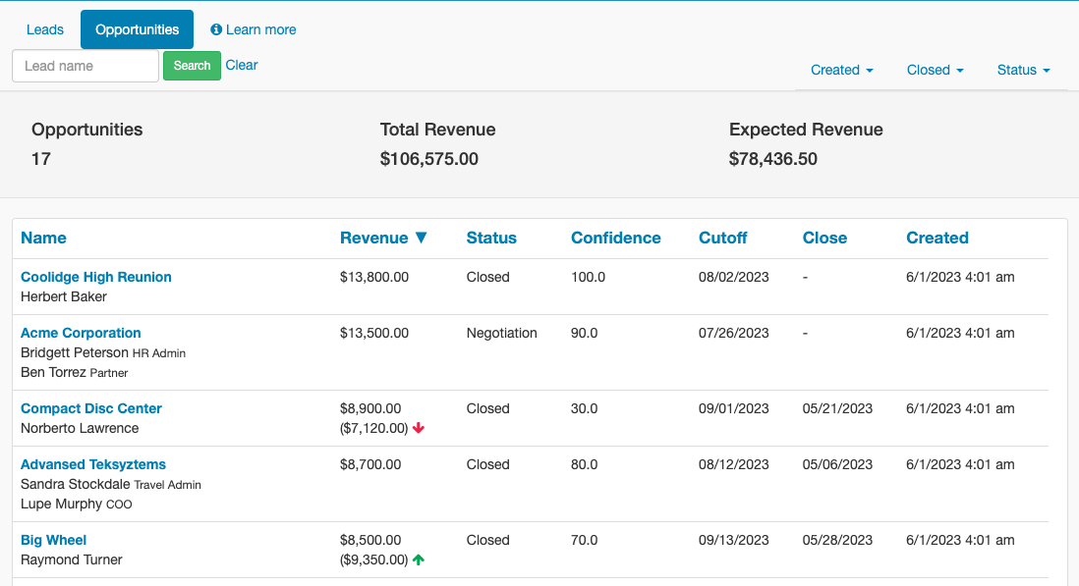Focus the Lead name search field
1079x586 pixels.
pos(85,66)
